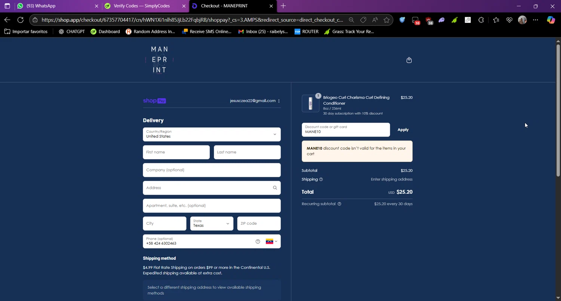Focus Apartment, suite, etc. field
Viewport: 561px width, 301px height.
point(212,206)
